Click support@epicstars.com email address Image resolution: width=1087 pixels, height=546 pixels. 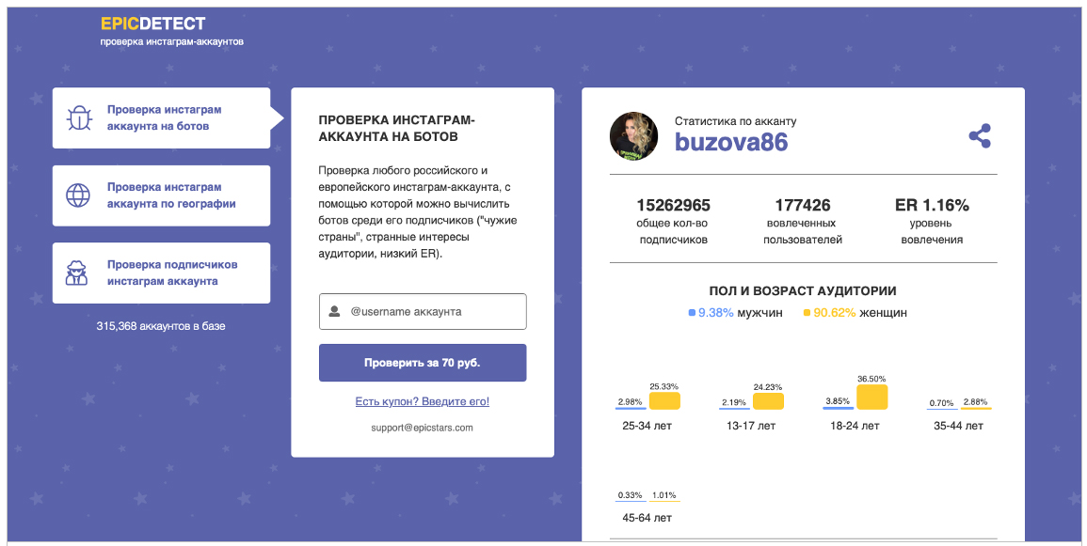(x=423, y=428)
